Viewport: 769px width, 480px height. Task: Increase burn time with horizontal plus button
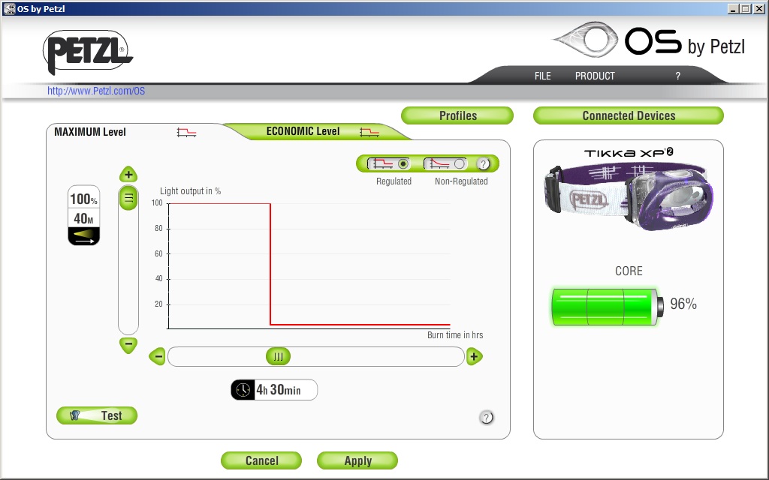tap(475, 356)
